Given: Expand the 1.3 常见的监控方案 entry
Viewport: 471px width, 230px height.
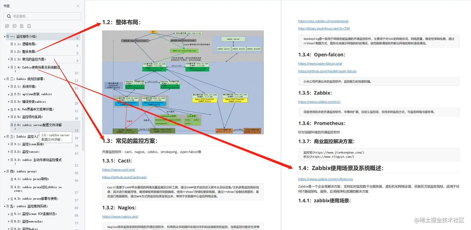Looking at the screenshot, I should pos(9,59).
